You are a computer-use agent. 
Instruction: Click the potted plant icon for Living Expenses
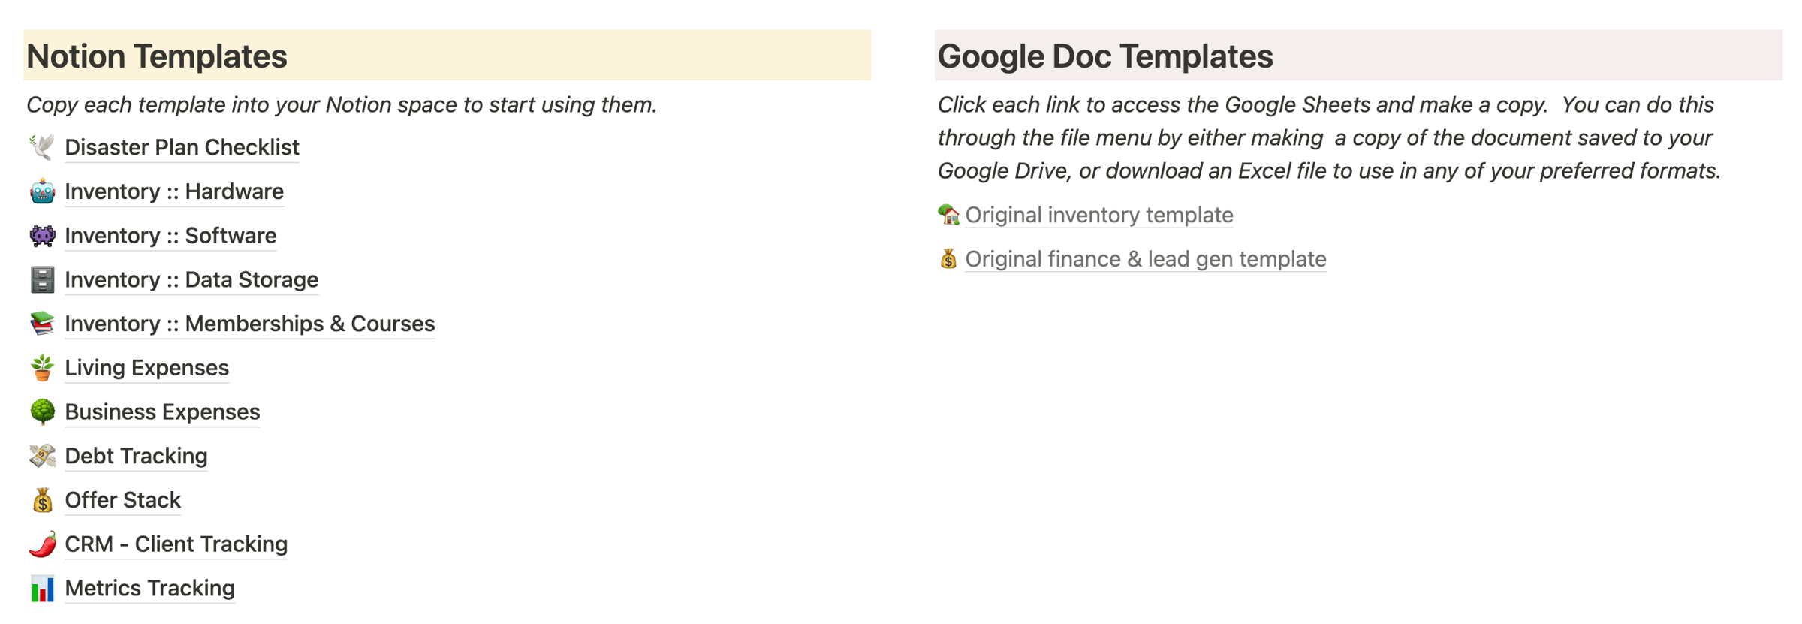pos(42,368)
